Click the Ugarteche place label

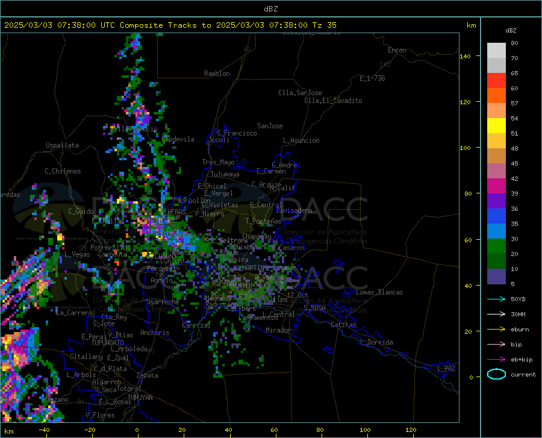pos(163,302)
